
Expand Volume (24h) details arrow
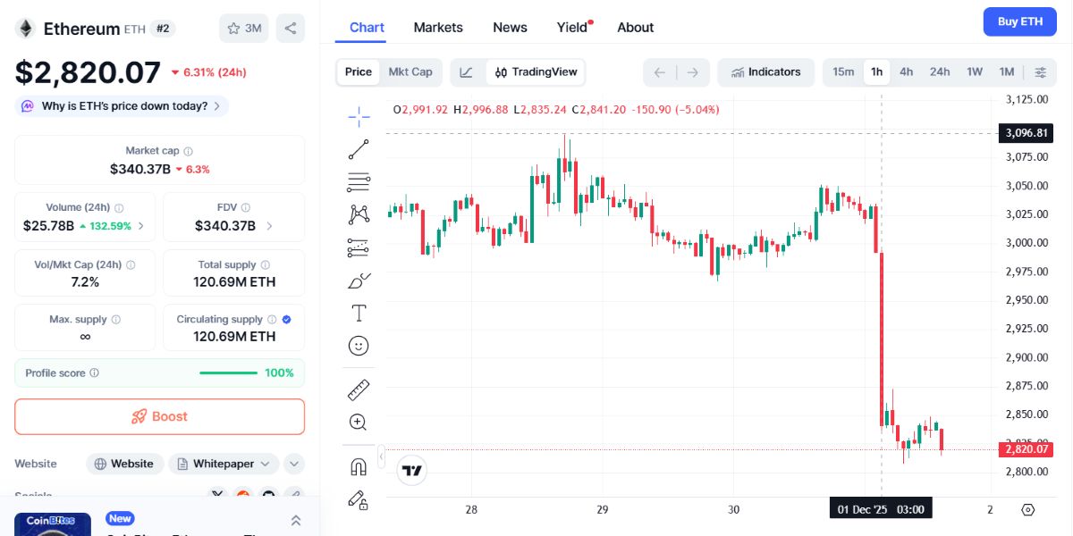click(x=141, y=226)
